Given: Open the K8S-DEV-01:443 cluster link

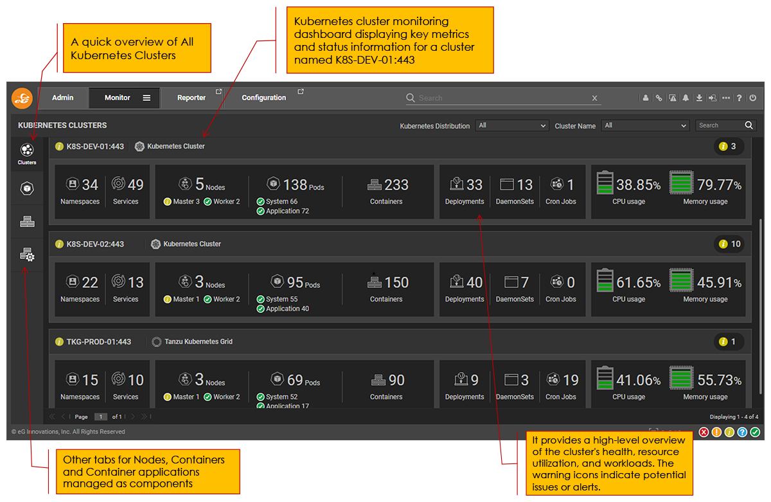Looking at the screenshot, I should coord(95,147).
